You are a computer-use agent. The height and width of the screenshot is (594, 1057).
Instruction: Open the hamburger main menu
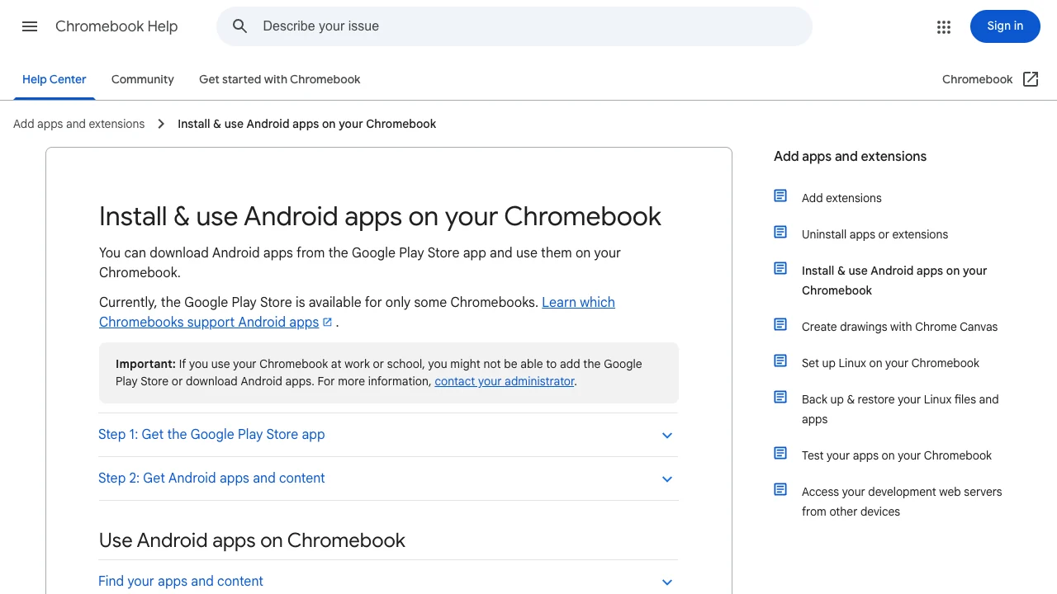[30, 26]
